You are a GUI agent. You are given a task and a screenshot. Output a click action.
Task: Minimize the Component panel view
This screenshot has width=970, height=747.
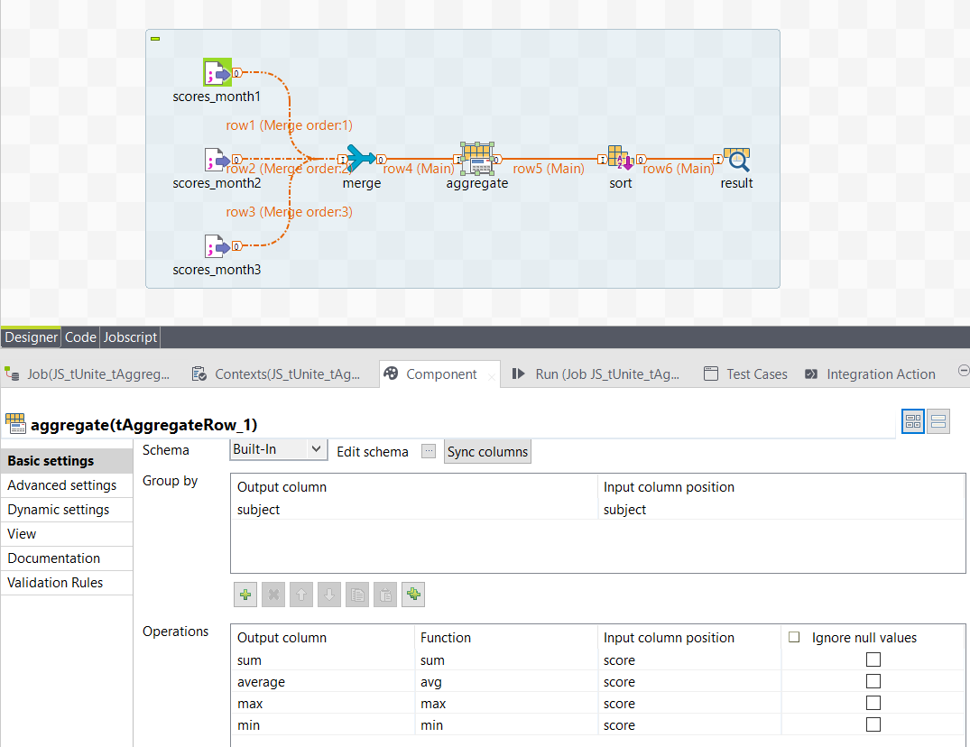click(963, 371)
